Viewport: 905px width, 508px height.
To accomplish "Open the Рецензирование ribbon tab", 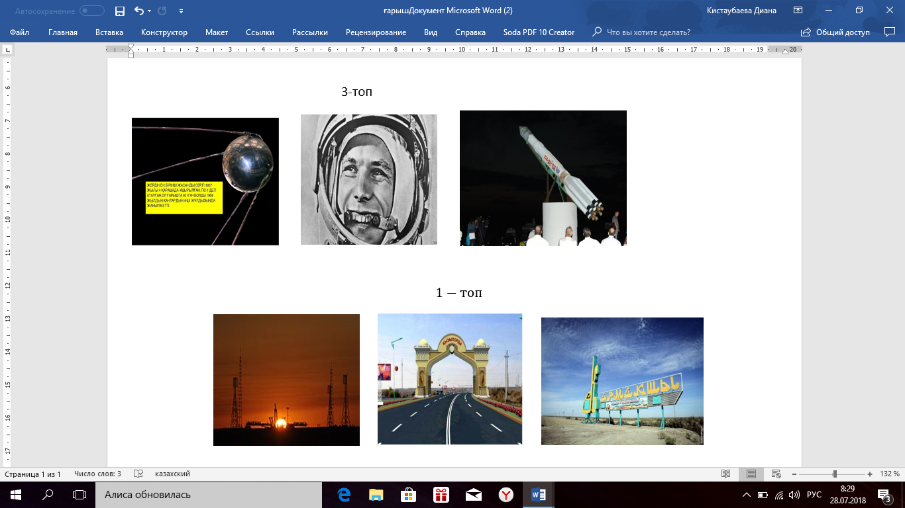I will point(376,32).
